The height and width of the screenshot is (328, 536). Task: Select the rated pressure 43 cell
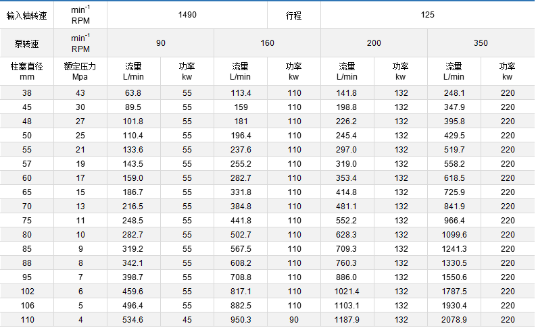pyautogui.click(x=80, y=93)
